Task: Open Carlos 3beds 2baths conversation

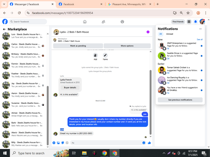Action: [23, 46]
